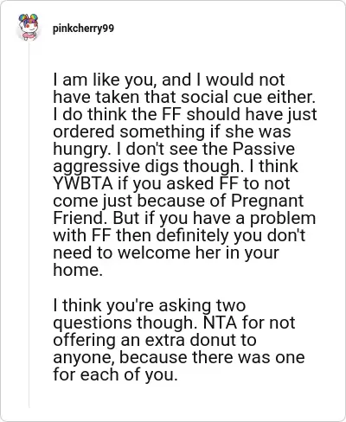Click the word "Pregnant" in the comment
The image size is (346, 422).
point(267,201)
